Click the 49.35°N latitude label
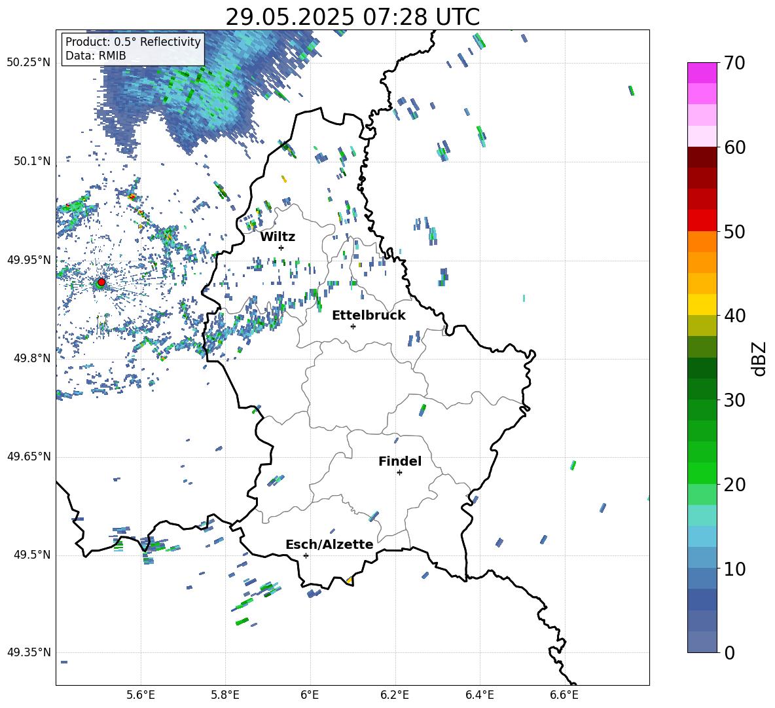Screen dimensions: 775x708 point(29,652)
